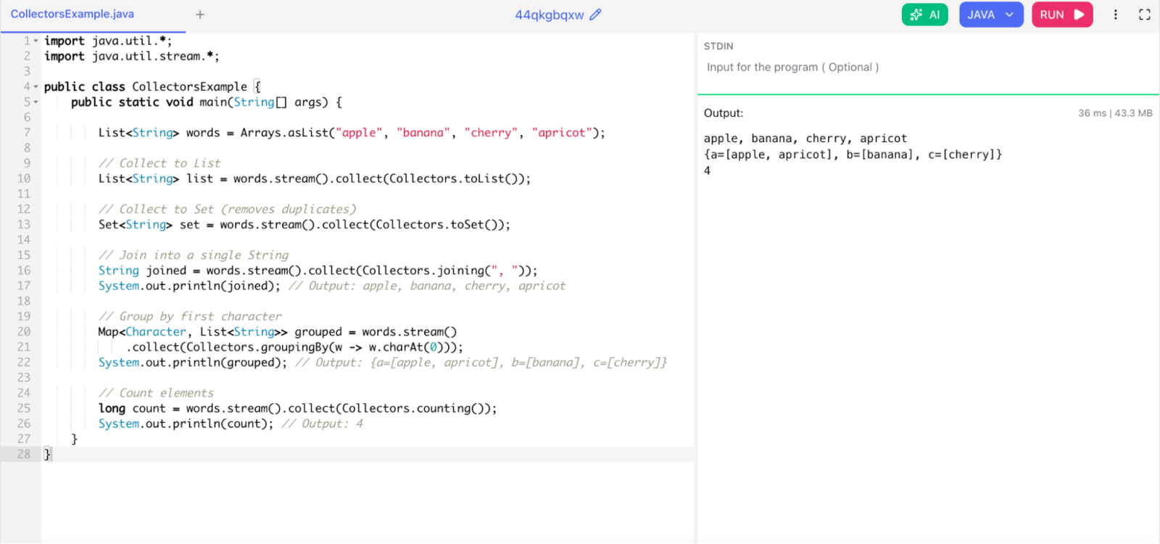The image size is (1160, 544).
Task: Open the three-dot more options menu
Action: 1116,15
